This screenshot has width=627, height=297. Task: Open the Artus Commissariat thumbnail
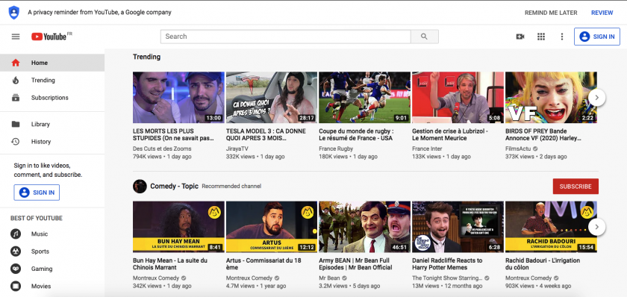pos(272,227)
